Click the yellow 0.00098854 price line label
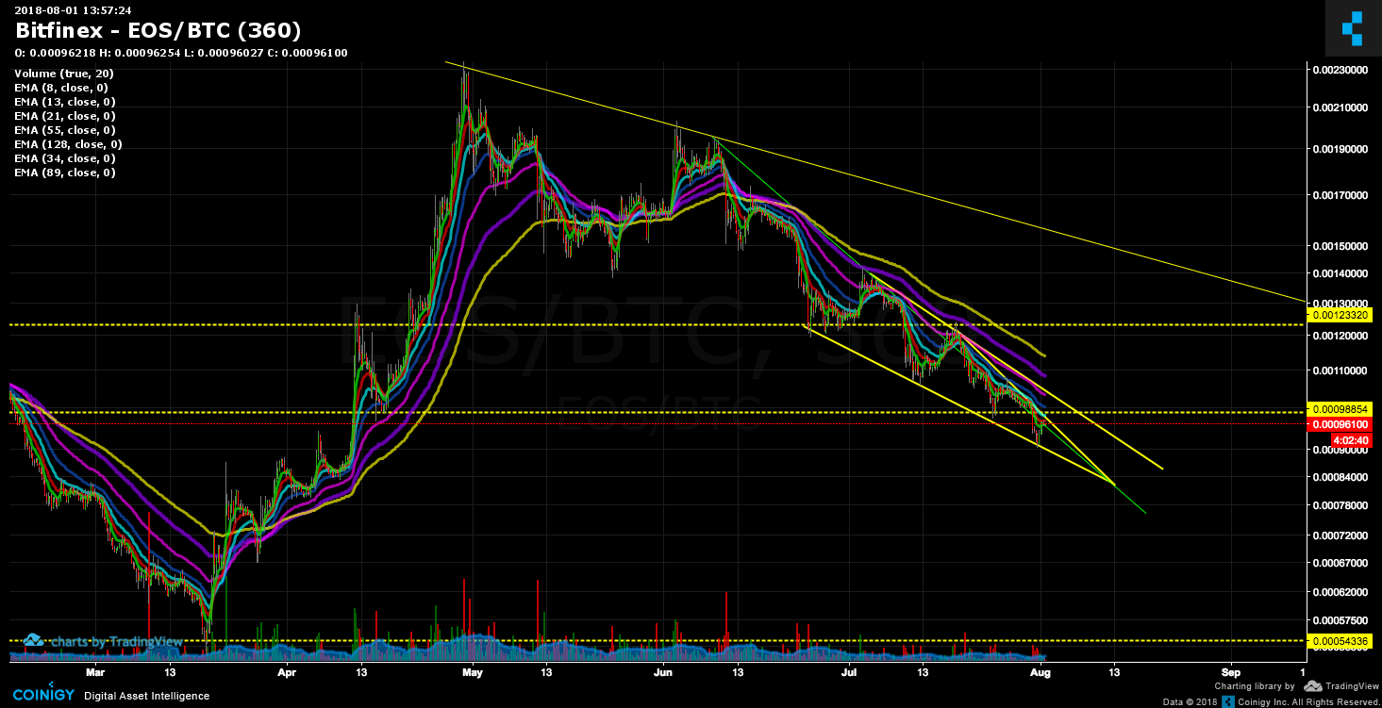 pos(1339,411)
